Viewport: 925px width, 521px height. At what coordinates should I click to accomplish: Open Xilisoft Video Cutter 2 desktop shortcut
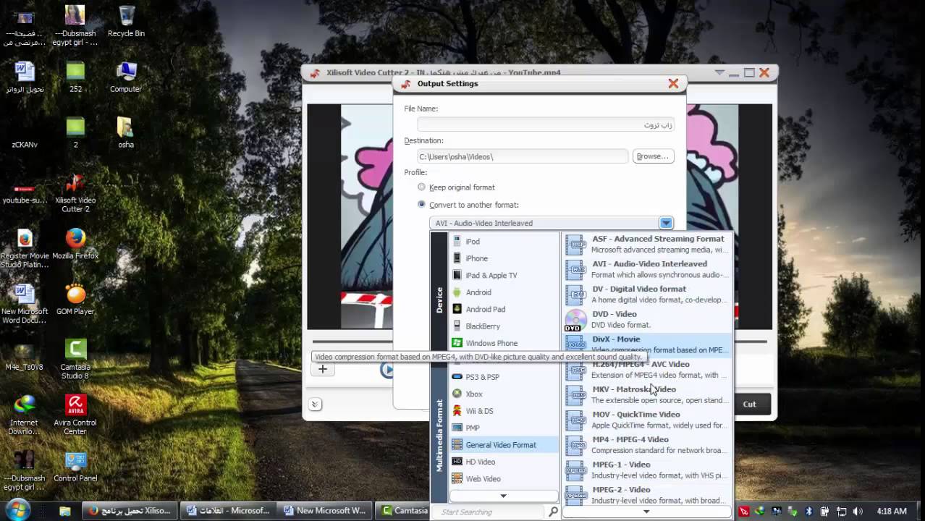pyautogui.click(x=75, y=192)
